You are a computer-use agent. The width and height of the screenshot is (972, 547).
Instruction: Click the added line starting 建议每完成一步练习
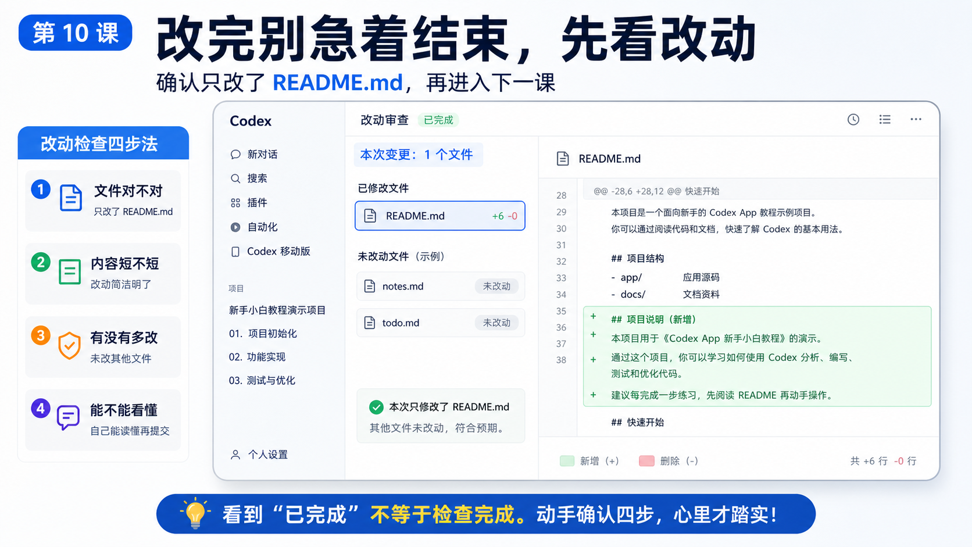tap(723, 395)
